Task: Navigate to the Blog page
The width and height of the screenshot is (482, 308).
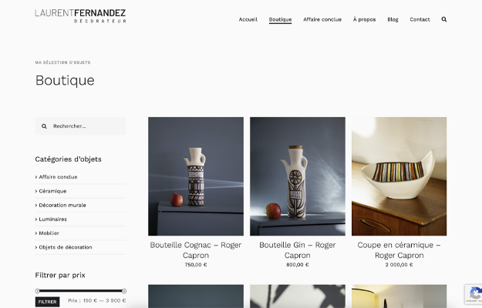Action: click(393, 19)
